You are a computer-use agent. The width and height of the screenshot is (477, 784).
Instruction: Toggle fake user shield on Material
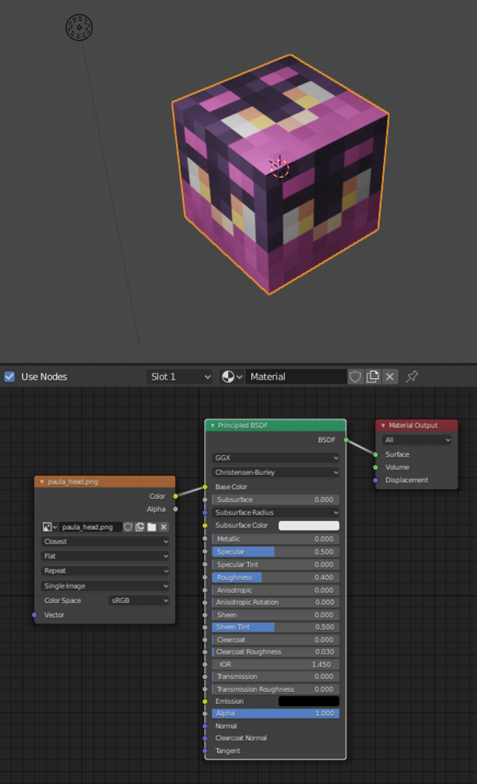[355, 377]
